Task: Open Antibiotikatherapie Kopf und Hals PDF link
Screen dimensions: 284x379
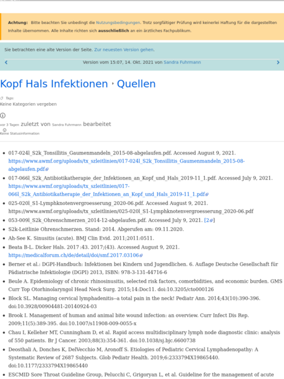Action: [x=108, y=190]
